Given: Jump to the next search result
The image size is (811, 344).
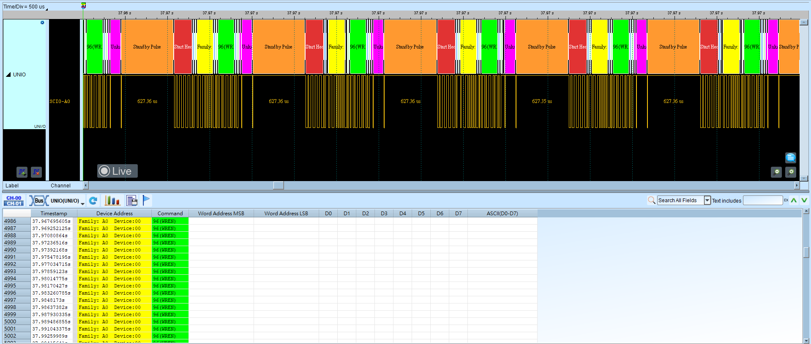Looking at the screenshot, I should click(x=804, y=200).
